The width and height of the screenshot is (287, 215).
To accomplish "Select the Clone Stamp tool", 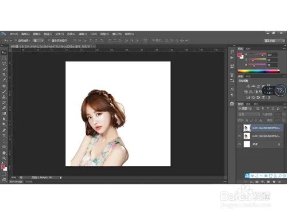I will [x=4, y=97].
